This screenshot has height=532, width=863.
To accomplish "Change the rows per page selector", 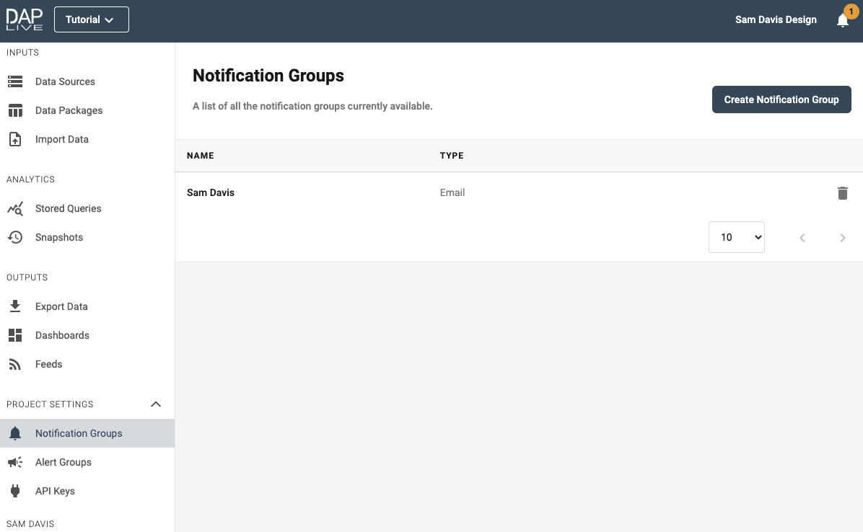I will tap(736, 237).
